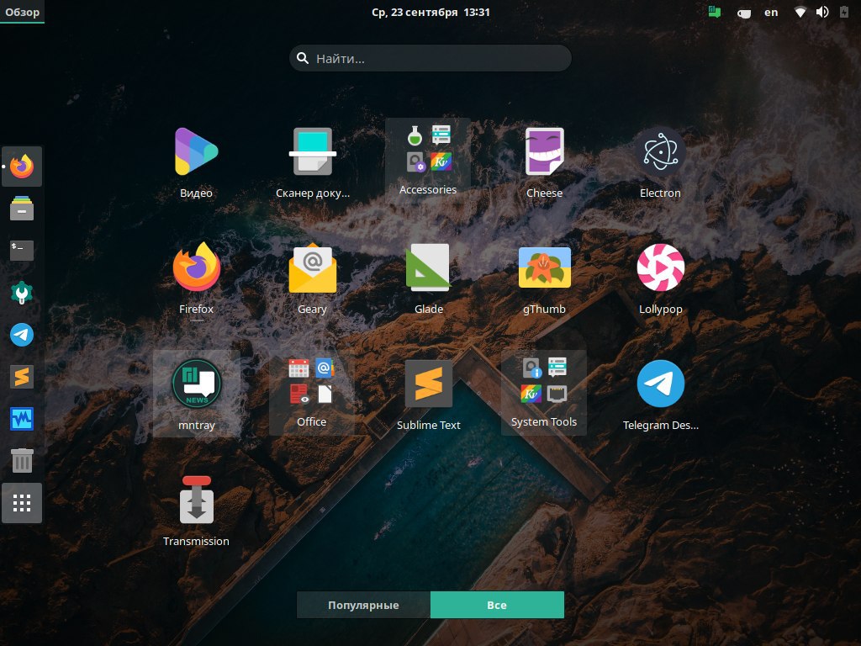Launch Sublime Text from the grid
The image size is (861, 646).
point(428,394)
